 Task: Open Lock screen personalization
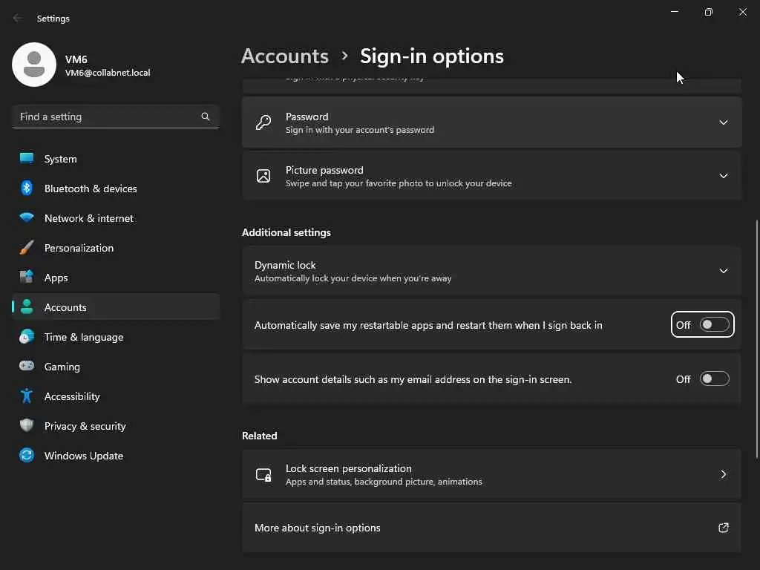pos(491,474)
